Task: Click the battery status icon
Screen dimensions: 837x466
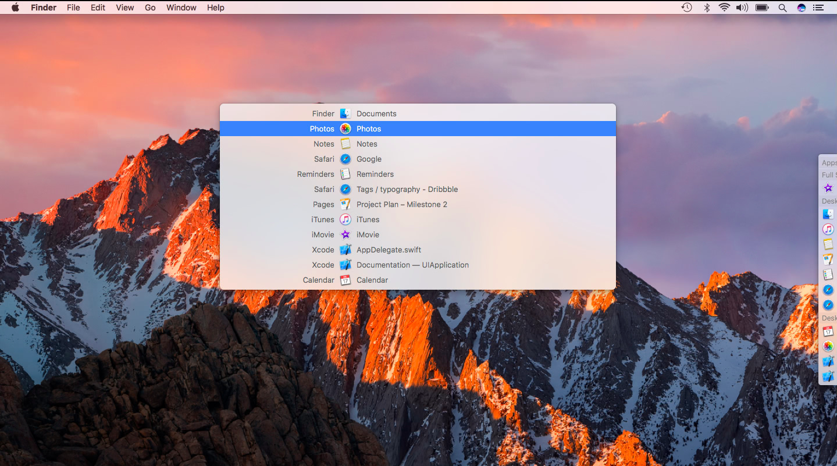Action: (762, 8)
